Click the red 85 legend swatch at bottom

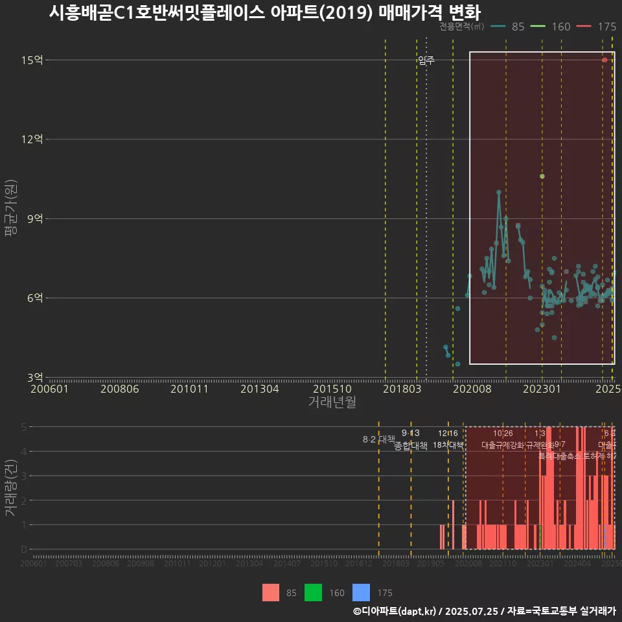271,592
